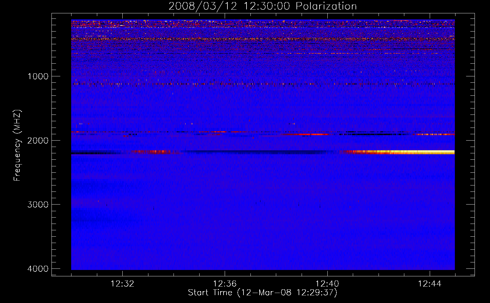Image resolution: width=490 pixels, height=303 pixels.
Task: Click the 2000 frequency tick label
Action: [x=38, y=140]
